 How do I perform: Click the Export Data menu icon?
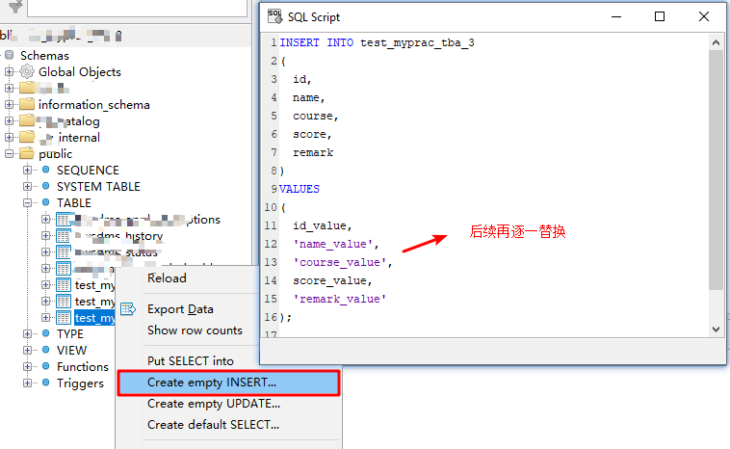coord(128,309)
